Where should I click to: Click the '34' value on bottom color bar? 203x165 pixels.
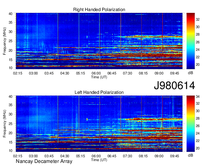click(198, 97)
